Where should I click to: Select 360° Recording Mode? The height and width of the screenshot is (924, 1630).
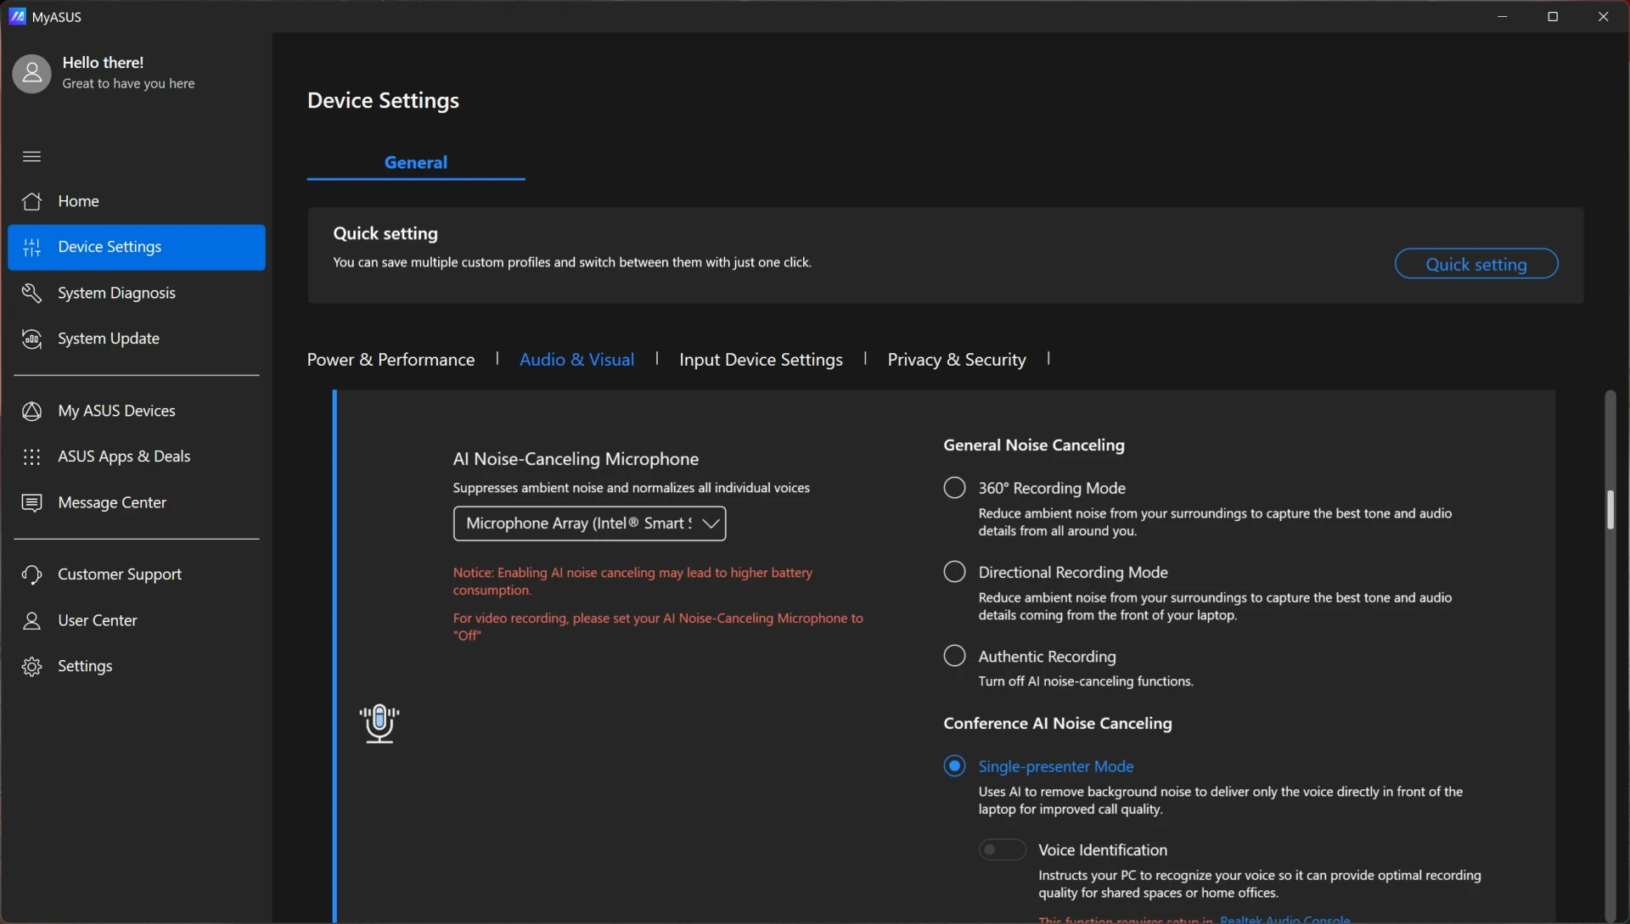954,487
